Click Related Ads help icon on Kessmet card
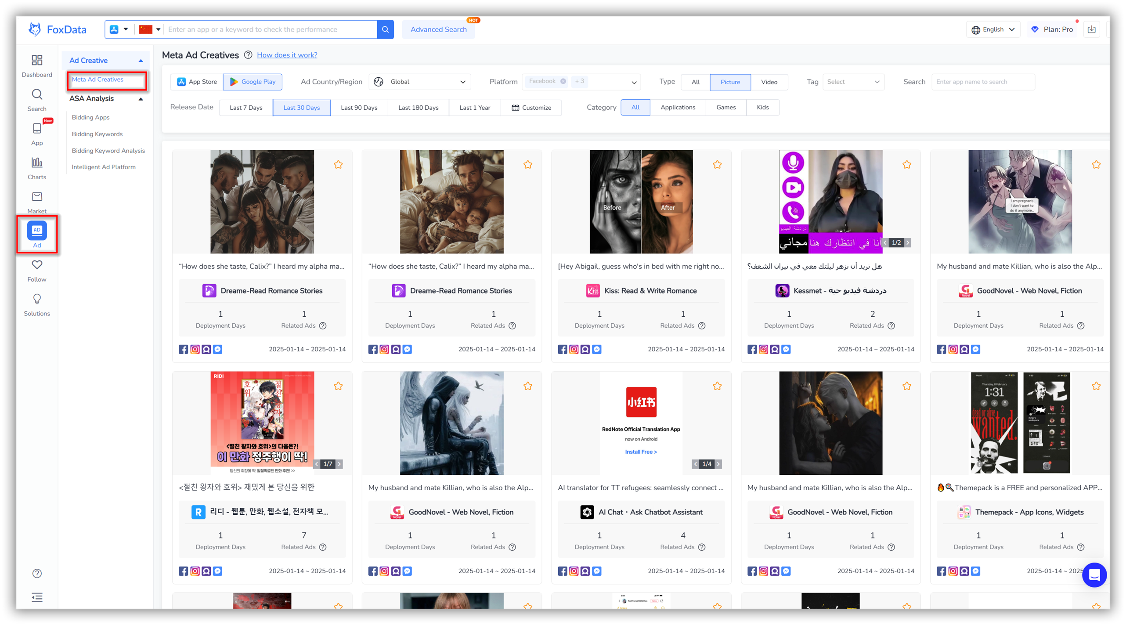 (891, 325)
